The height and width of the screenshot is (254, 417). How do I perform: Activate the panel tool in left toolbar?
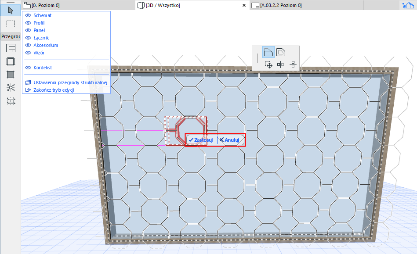[x=10, y=74]
